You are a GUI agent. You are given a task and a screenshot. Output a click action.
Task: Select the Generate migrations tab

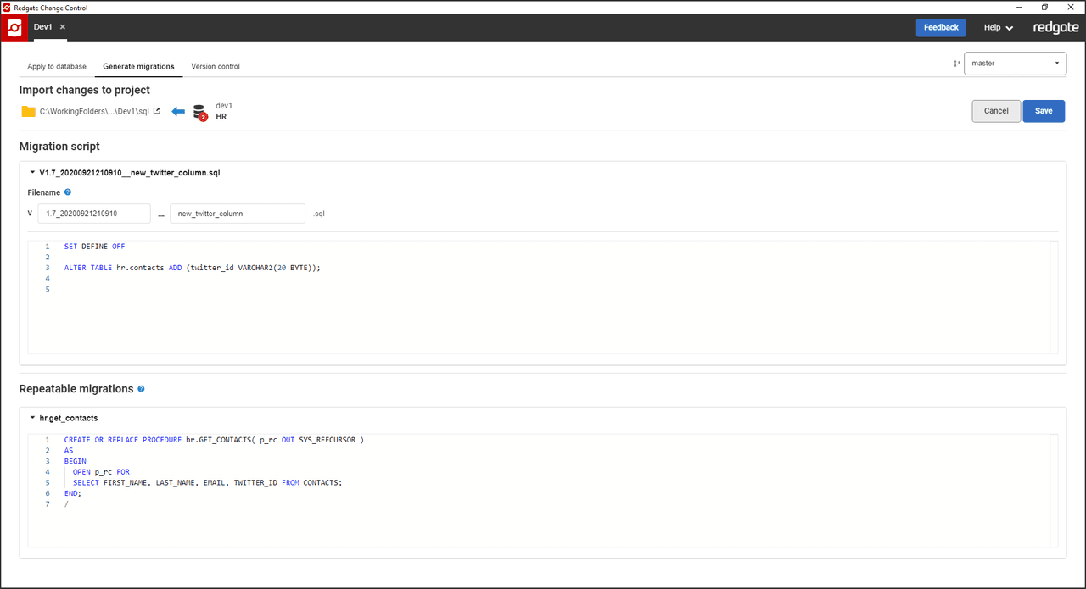(138, 66)
